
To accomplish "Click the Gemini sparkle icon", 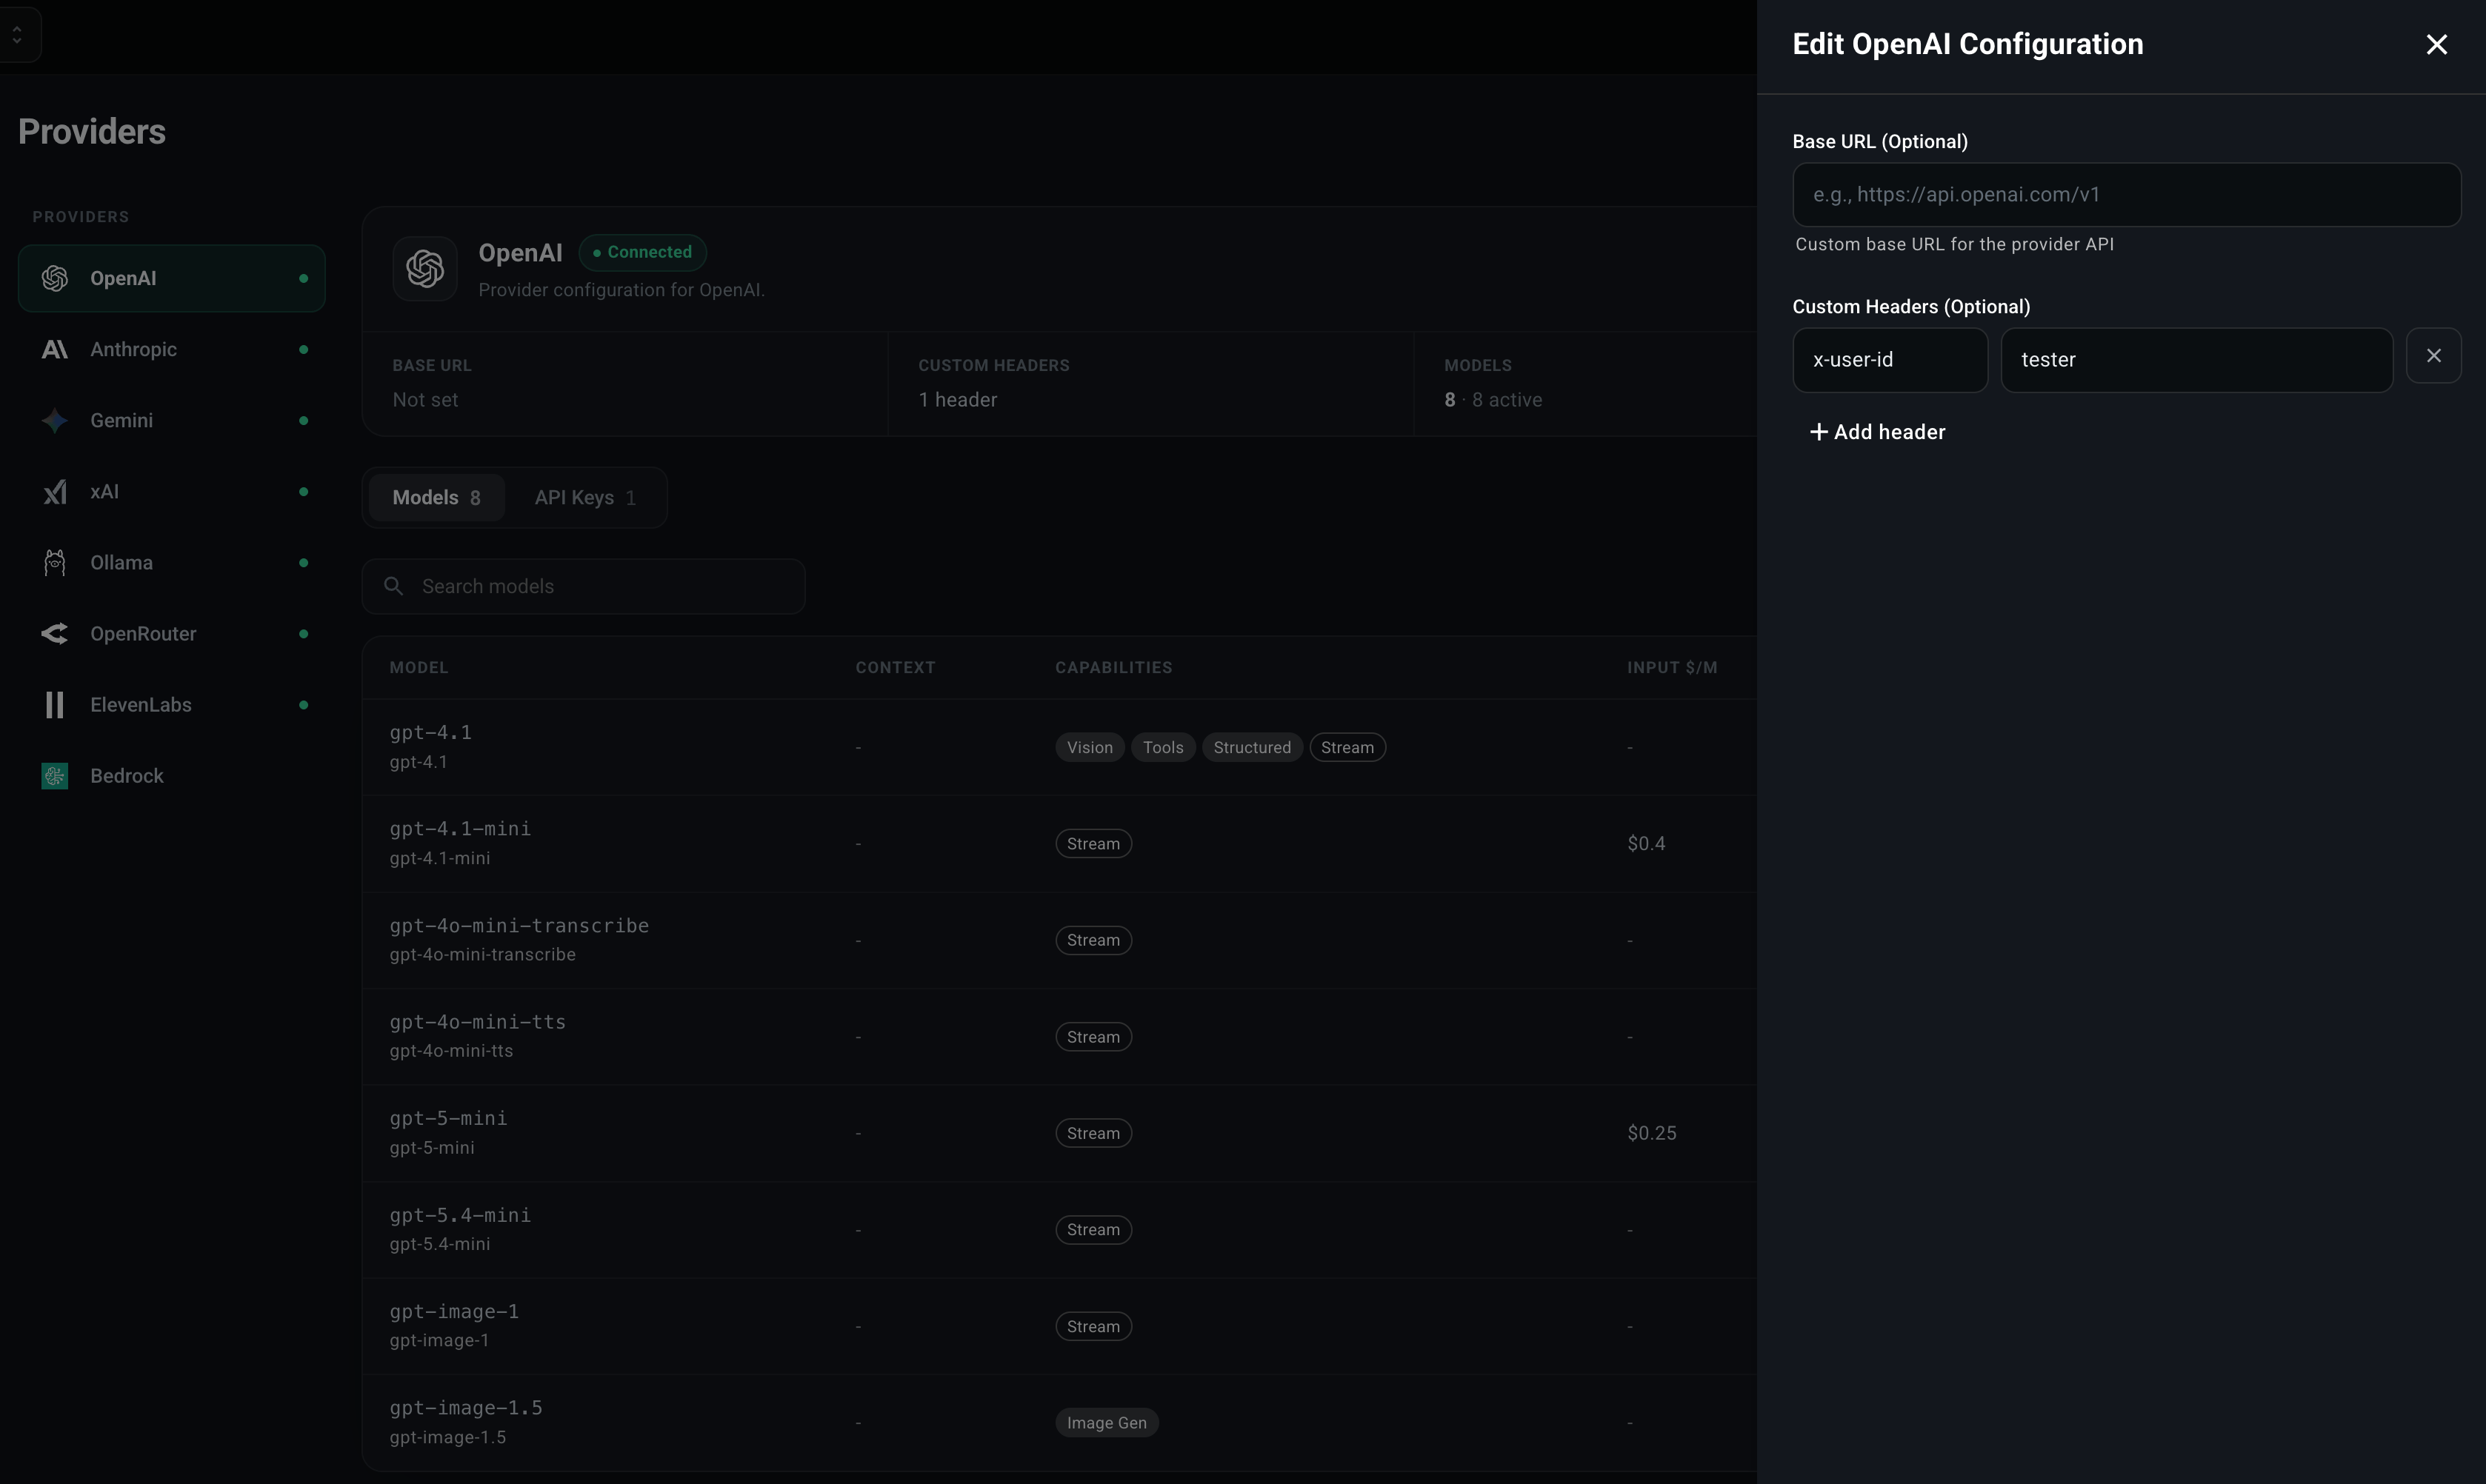I will [x=55, y=420].
